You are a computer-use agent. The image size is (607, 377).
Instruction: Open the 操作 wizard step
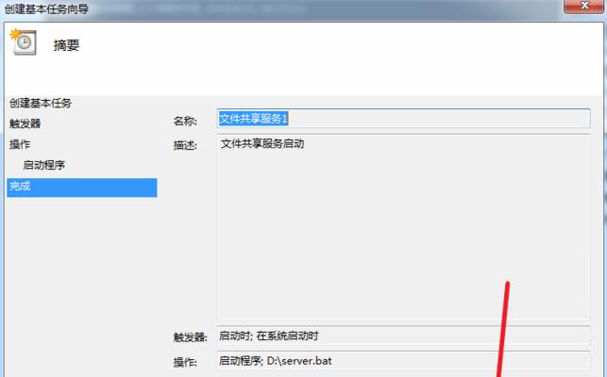(20, 144)
